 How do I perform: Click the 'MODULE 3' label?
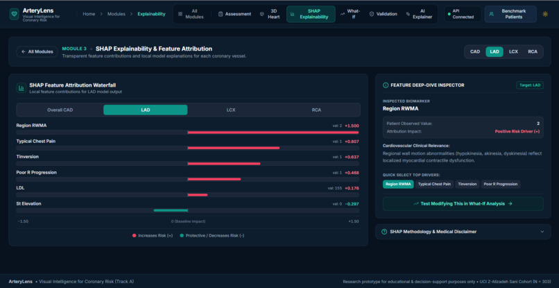point(74,49)
